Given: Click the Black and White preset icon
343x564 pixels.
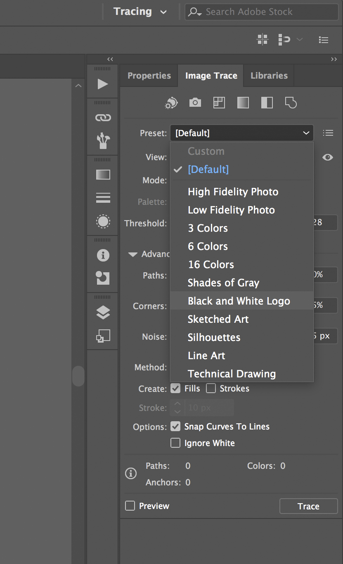Looking at the screenshot, I should 267,103.
